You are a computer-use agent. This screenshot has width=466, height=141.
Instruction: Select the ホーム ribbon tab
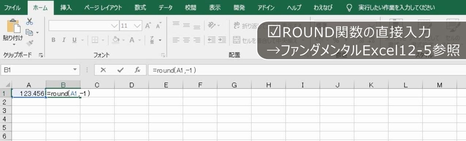41,8
